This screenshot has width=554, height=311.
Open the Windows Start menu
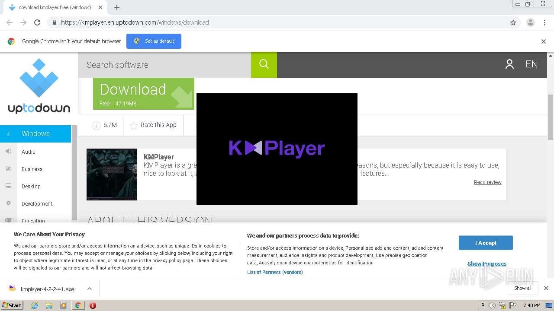[12, 305]
